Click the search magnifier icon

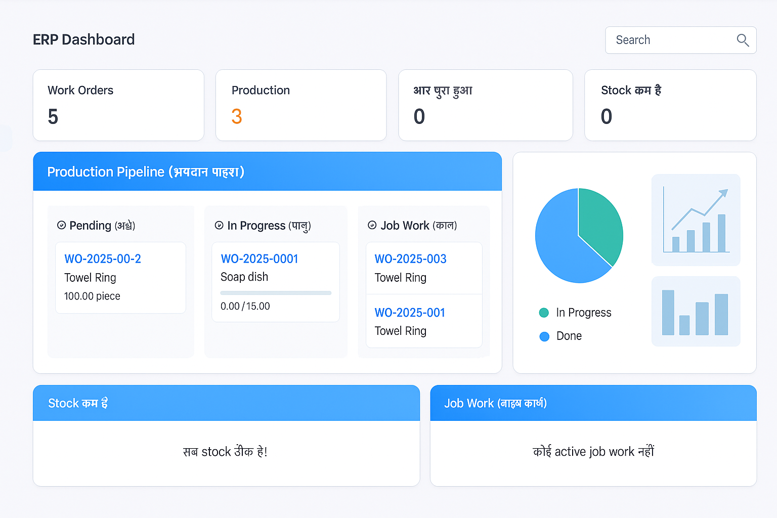tap(743, 40)
